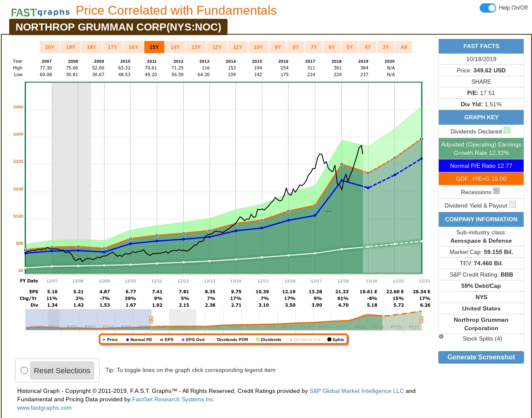Click the 59% Debt/Cap row

(x=481, y=286)
